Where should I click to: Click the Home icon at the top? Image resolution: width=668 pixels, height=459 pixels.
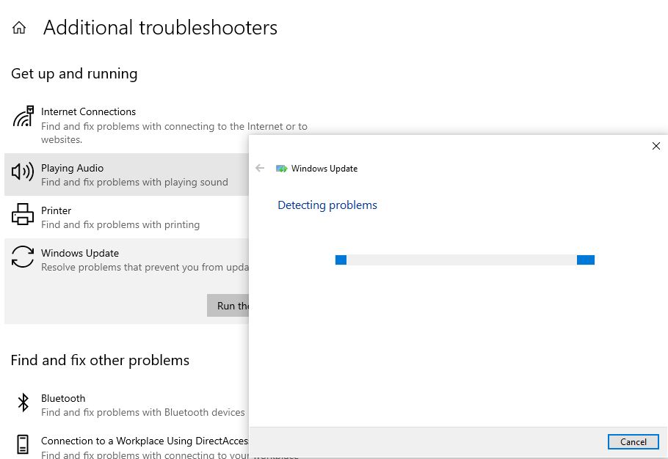(x=18, y=27)
